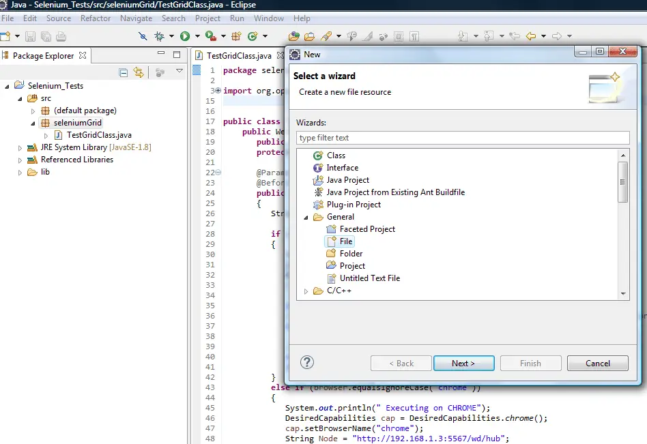The height and width of the screenshot is (444, 647).
Task: Click the Save disk icon in toolbar
Action: (x=31, y=36)
